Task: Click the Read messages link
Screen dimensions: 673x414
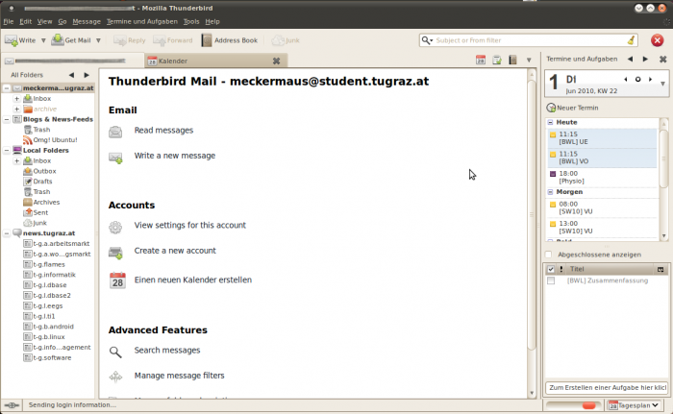Action: [163, 131]
